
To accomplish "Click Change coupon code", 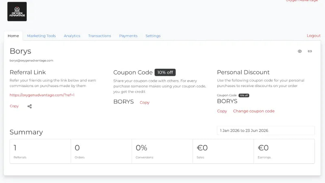I will [x=253, y=111].
